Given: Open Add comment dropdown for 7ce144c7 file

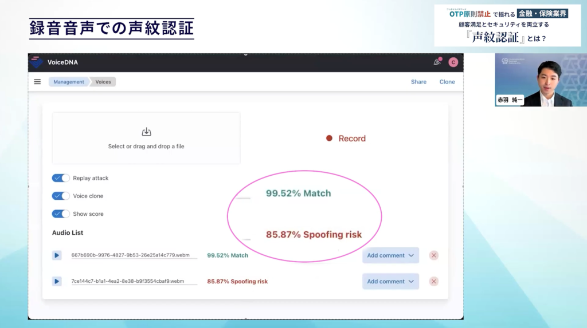Looking at the screenshot, I should (390, 281).
